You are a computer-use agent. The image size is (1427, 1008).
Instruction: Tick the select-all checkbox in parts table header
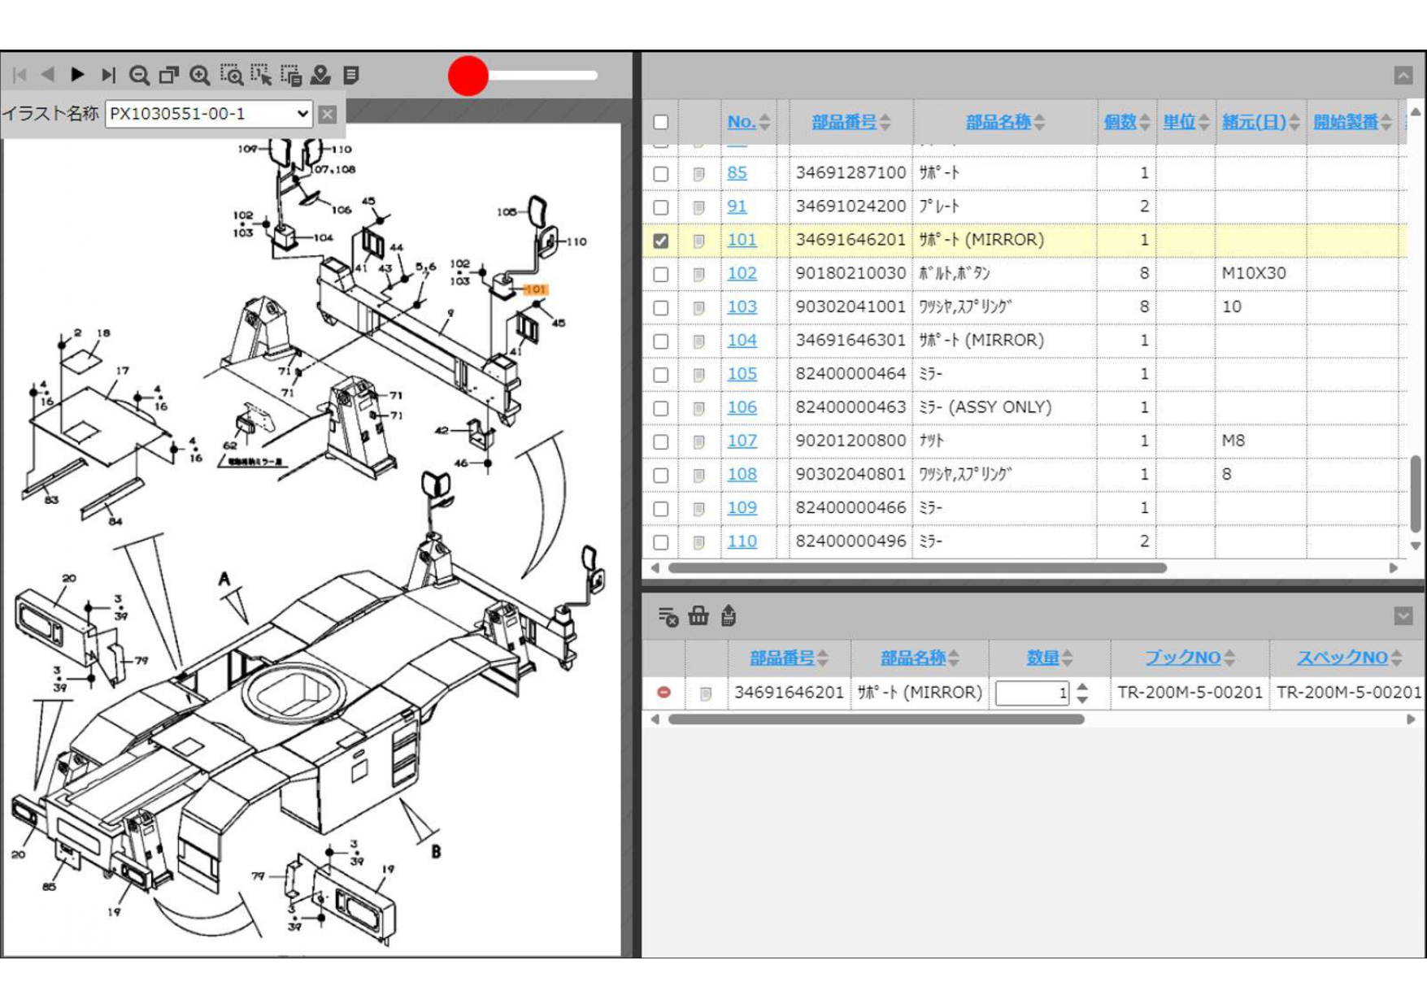pyautogui.click(x=661, y=122)
